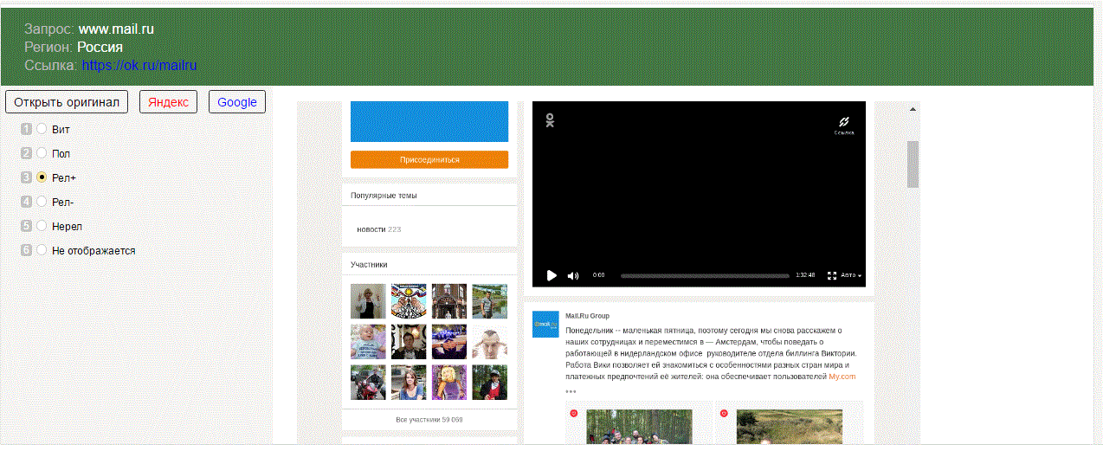This screenshot has height=451, width=1103.
Task: Click the vertical scrollbar thumb of the page preview
Action: tap(913, 164)
